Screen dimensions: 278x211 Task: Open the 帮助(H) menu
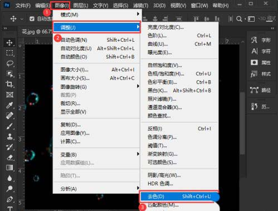pos(221,6)
